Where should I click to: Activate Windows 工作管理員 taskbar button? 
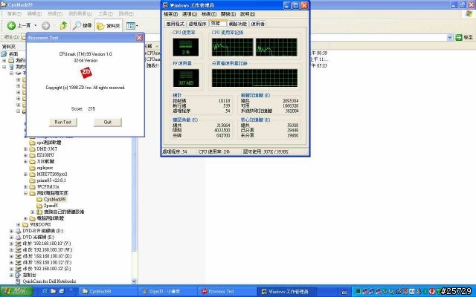(286, 291)
